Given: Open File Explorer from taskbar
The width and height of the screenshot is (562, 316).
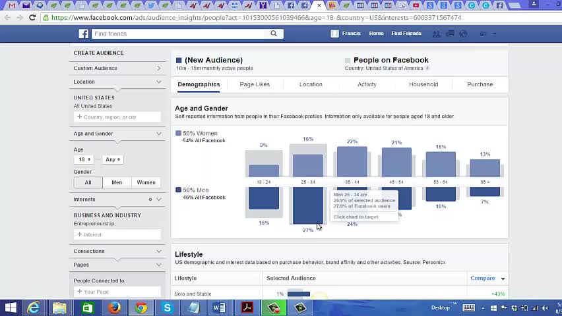Looking at the screenshot, I should (59, 307).
